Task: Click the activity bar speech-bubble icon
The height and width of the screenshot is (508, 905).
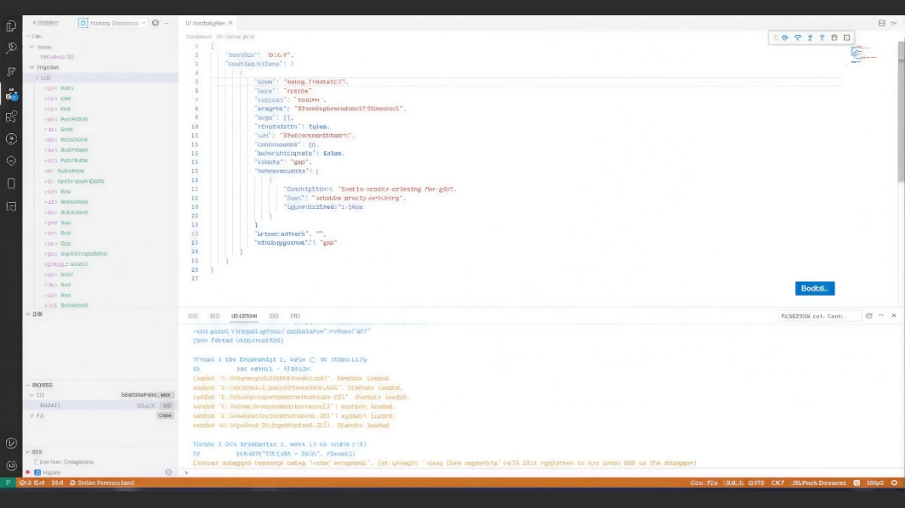Action: click(11, 161)
